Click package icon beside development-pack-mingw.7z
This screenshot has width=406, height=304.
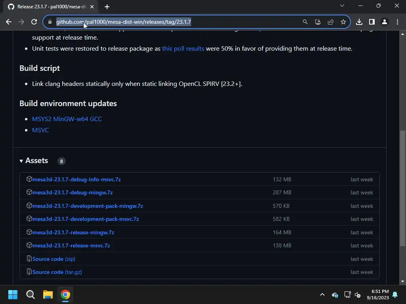point(29,205)
